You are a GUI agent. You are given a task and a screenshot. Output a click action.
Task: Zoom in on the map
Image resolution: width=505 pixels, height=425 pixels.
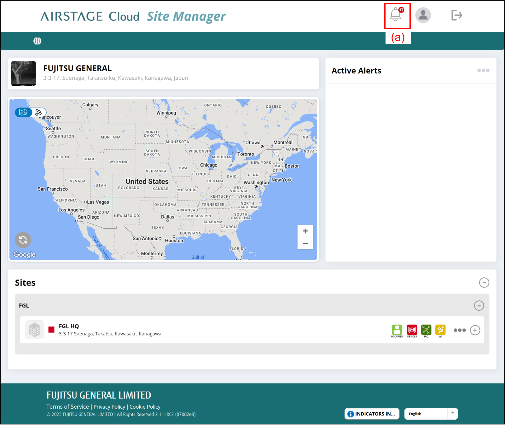pos(305,231)
